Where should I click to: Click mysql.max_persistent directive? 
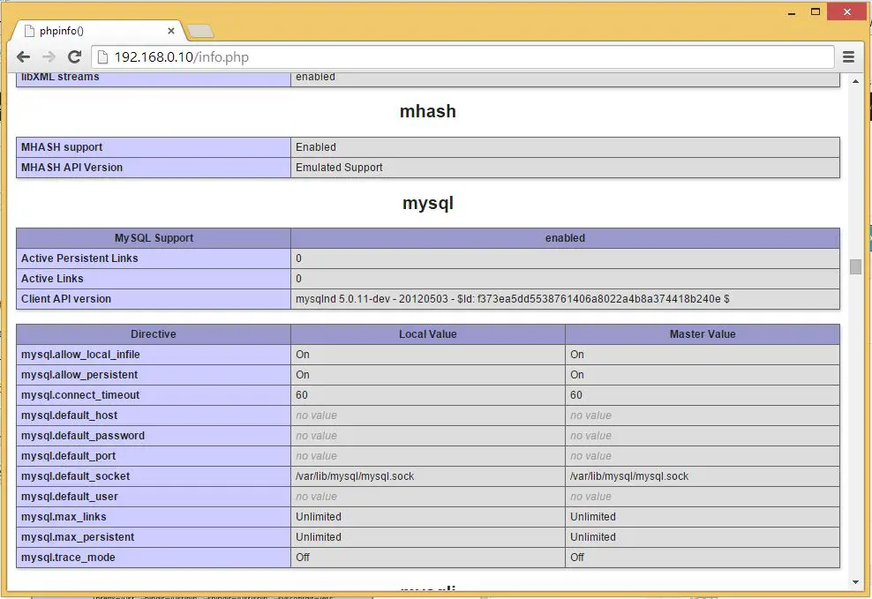(x=78, y=536)
